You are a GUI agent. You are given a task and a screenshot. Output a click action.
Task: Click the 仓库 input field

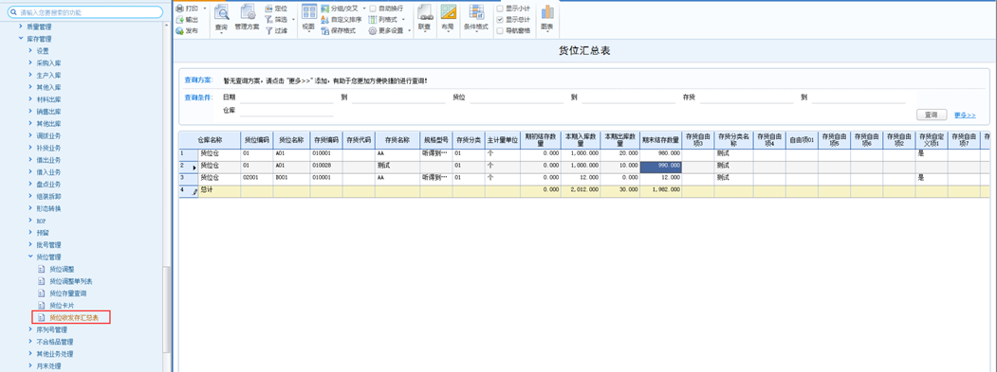click(x=286, y=111)
